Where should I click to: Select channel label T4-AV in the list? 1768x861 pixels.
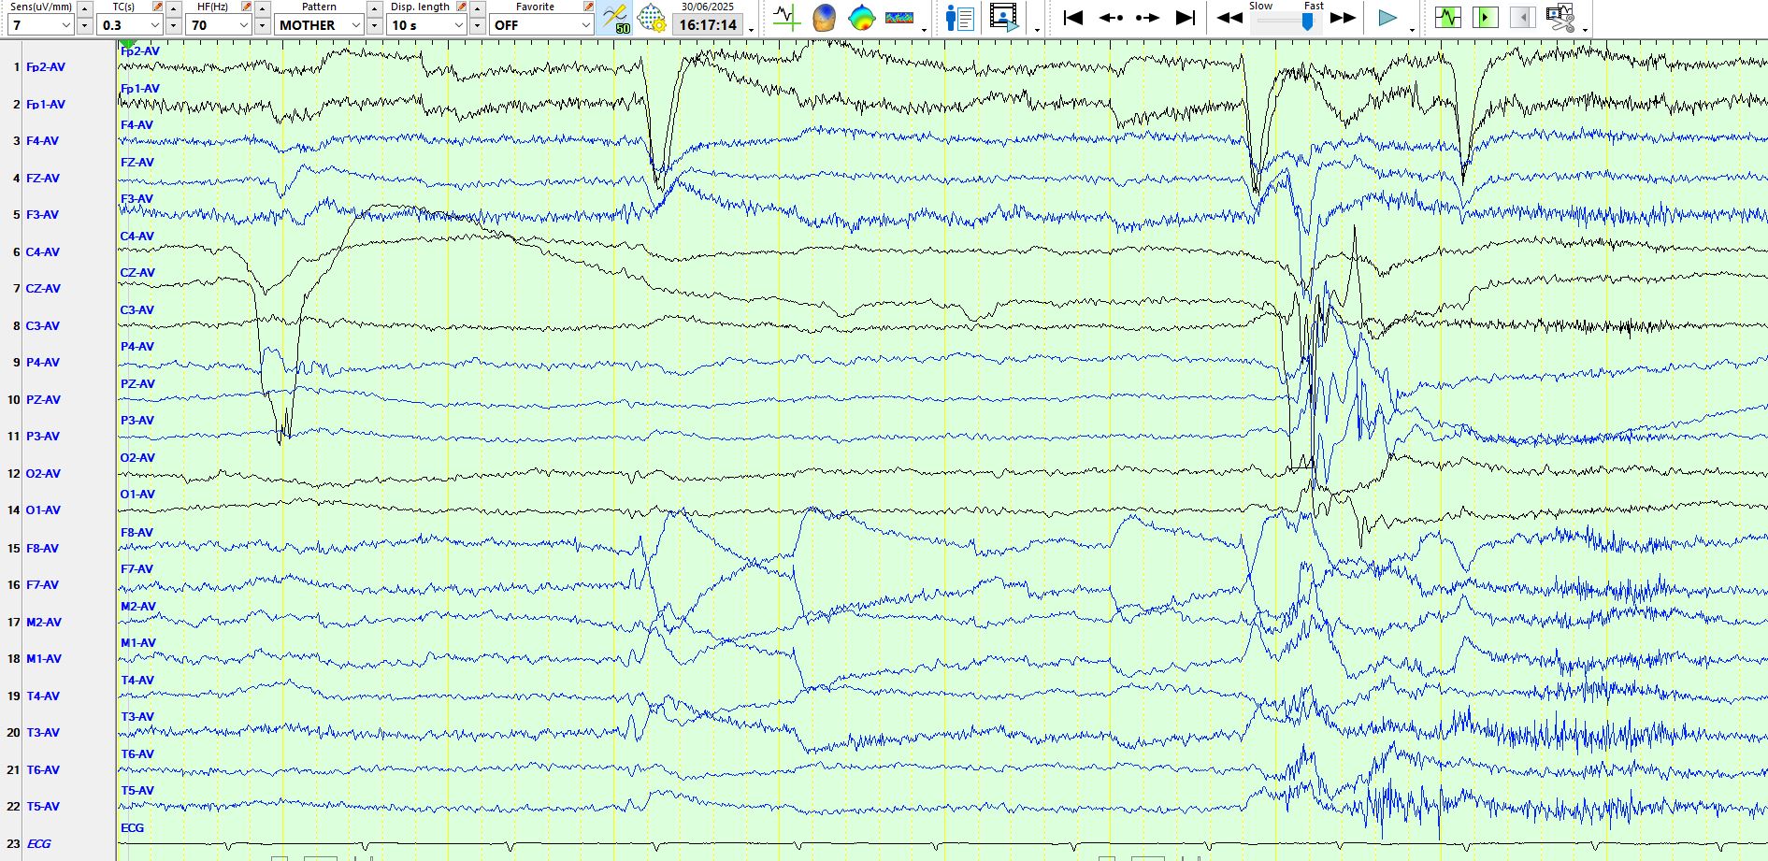pos(43,696)
